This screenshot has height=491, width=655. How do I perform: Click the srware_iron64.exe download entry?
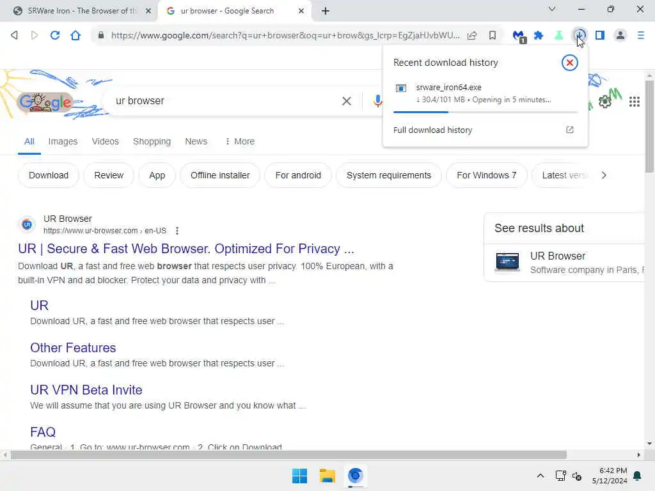point(485,93)
